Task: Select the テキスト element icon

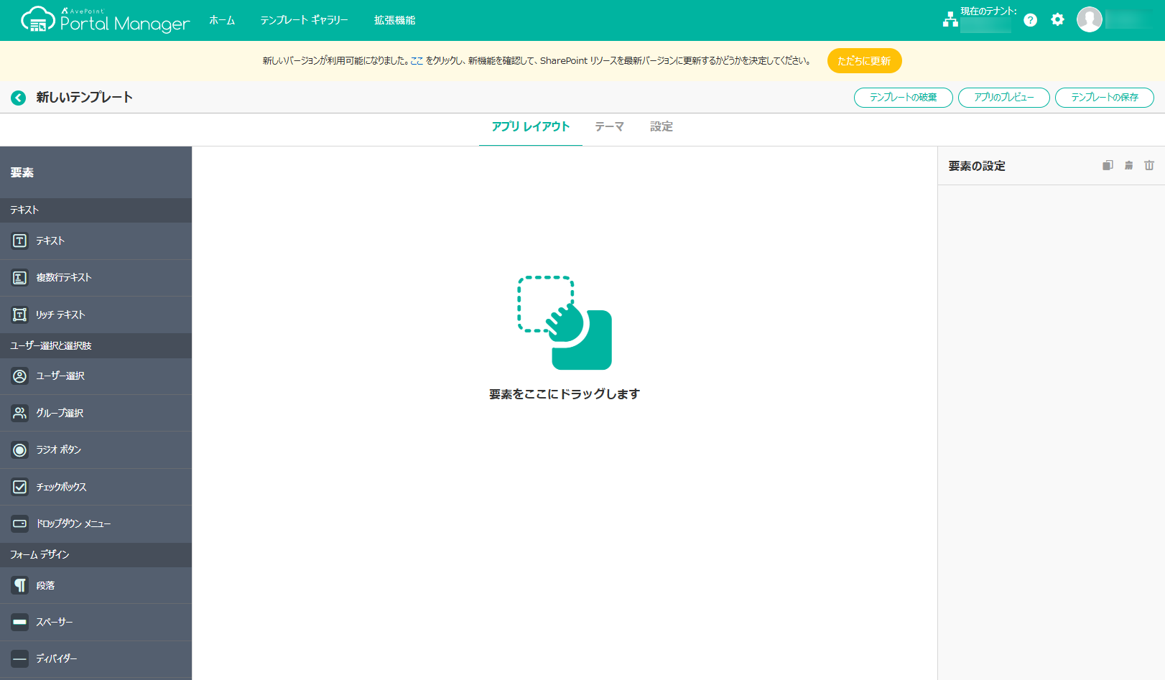Action: pos(20,241)
